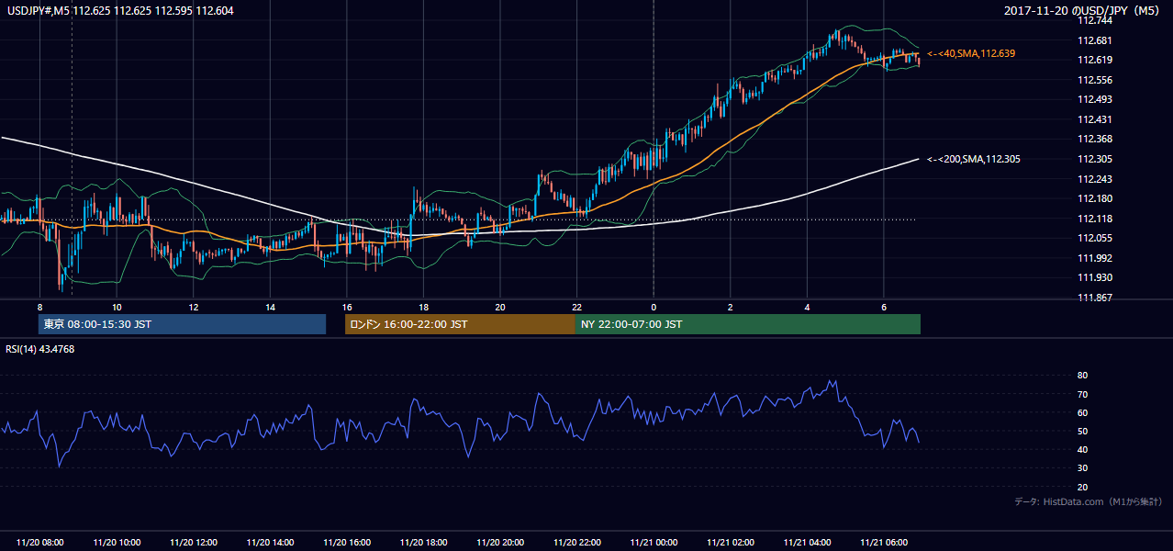Click the 11/20 12:00 time label
The height and width of the screenshot is (551, 1173).
pos(194,543)
